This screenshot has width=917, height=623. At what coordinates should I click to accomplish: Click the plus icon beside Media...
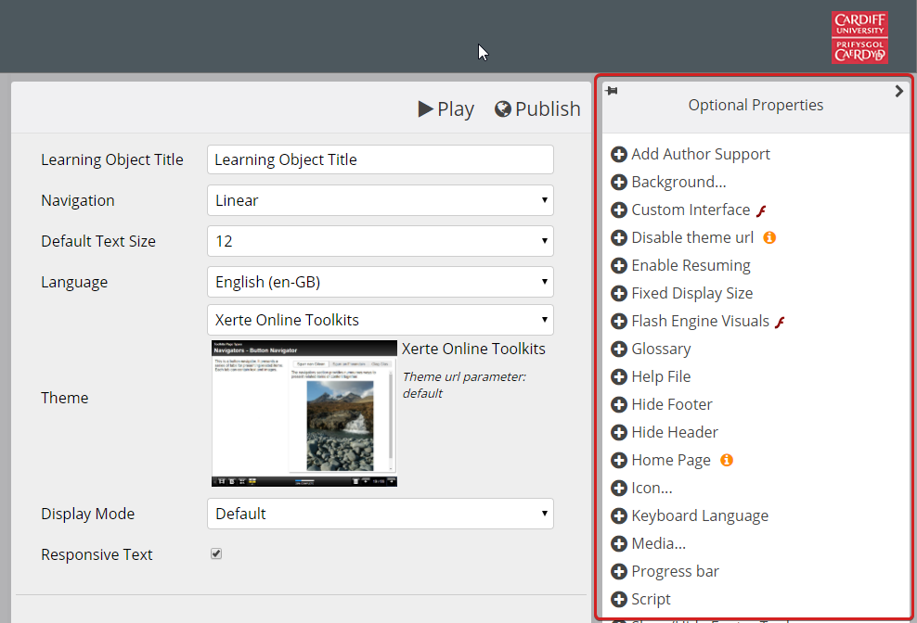click(x=619, y=543)
